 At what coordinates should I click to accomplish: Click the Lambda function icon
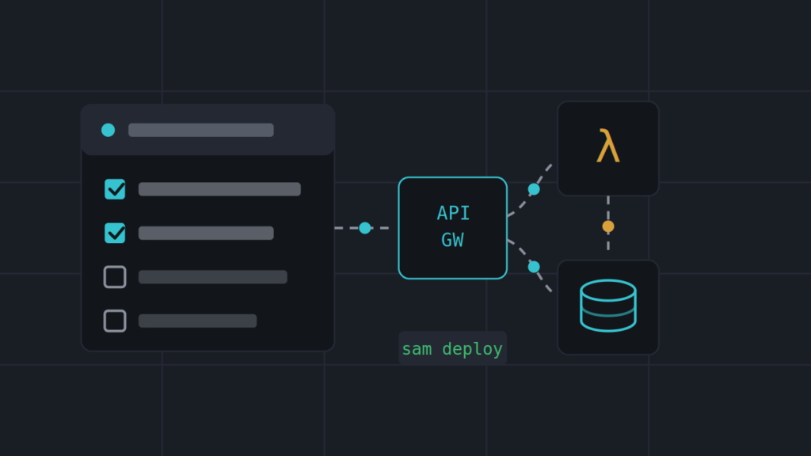point(607,146)
